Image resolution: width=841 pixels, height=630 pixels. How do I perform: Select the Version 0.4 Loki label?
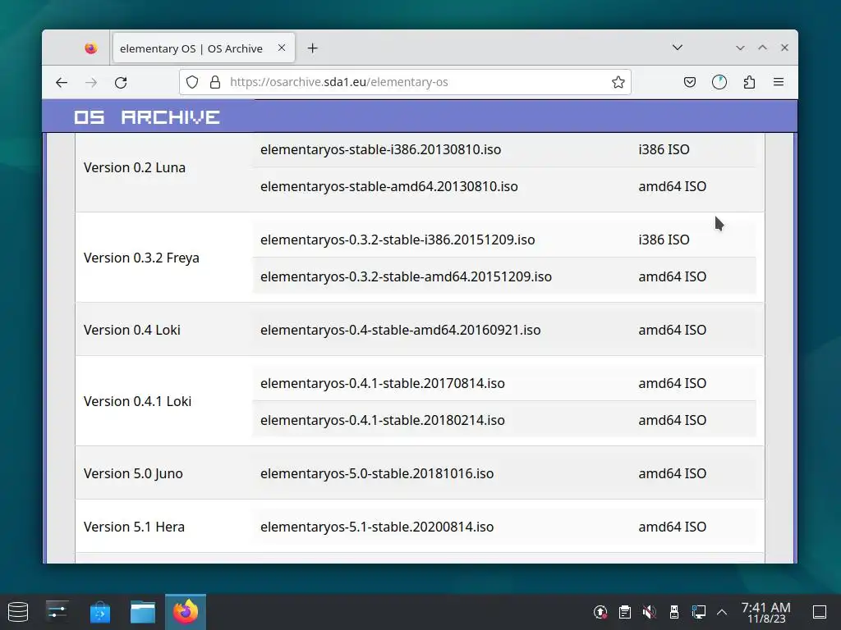pyautogui.click(x=132, y=330)
